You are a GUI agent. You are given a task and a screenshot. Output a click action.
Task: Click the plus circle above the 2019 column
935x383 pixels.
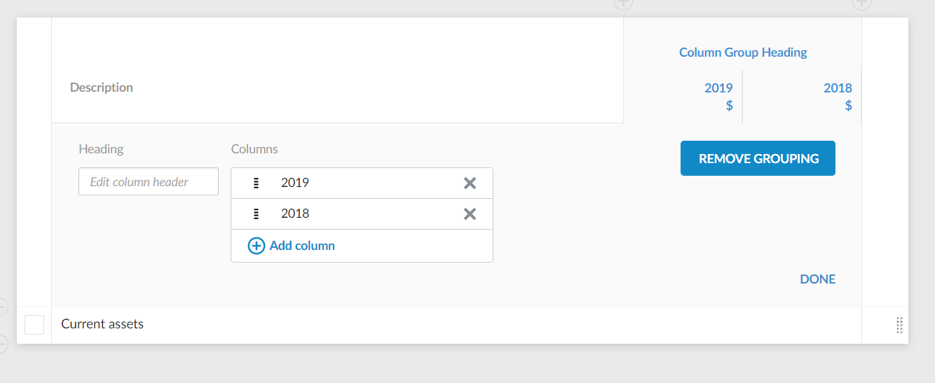pos(623,4)
